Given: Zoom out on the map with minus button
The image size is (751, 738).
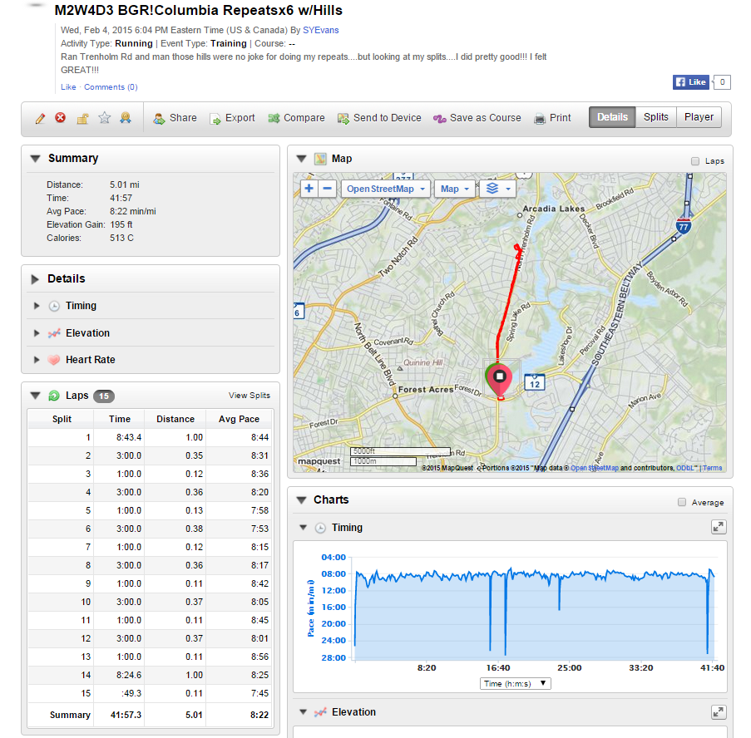Looking at the screenshot, I should [327, 189].
